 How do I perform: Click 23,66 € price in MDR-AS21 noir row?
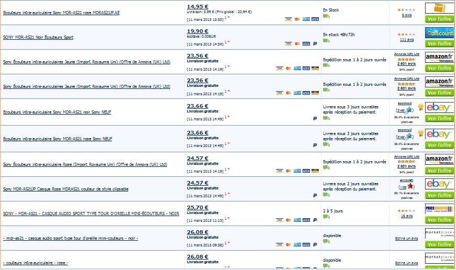point(197,106)
